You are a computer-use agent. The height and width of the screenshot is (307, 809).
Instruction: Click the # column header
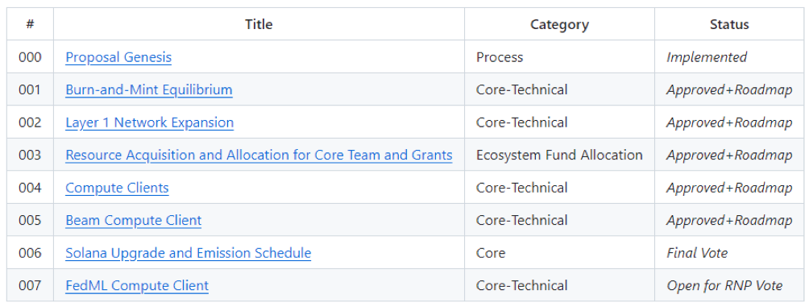(x=30, y=24)
